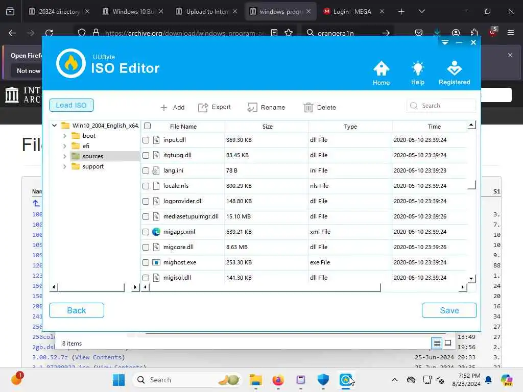This screenshot has height=392, width=523.
Task: Switch to the 20324 directory browser tab
Action: point(59,11)
